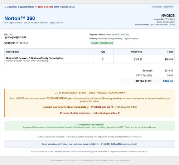
Task: Select the Payment Date Upon Receipt line
Action: (155, 25)
